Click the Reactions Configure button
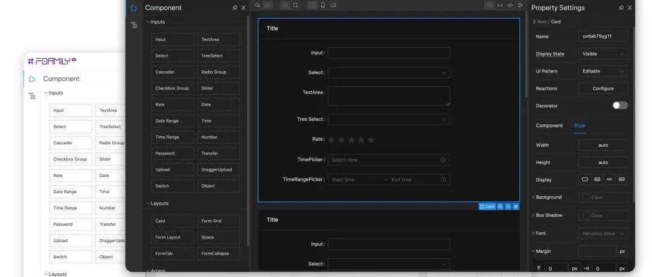 pyautogui.click(x=603, y=89)
